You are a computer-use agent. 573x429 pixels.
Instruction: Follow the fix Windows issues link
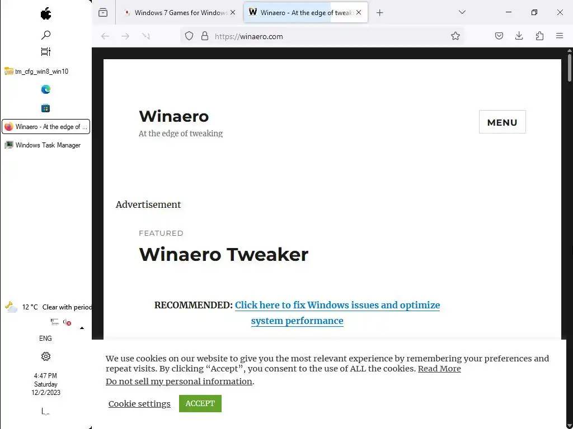337,313
